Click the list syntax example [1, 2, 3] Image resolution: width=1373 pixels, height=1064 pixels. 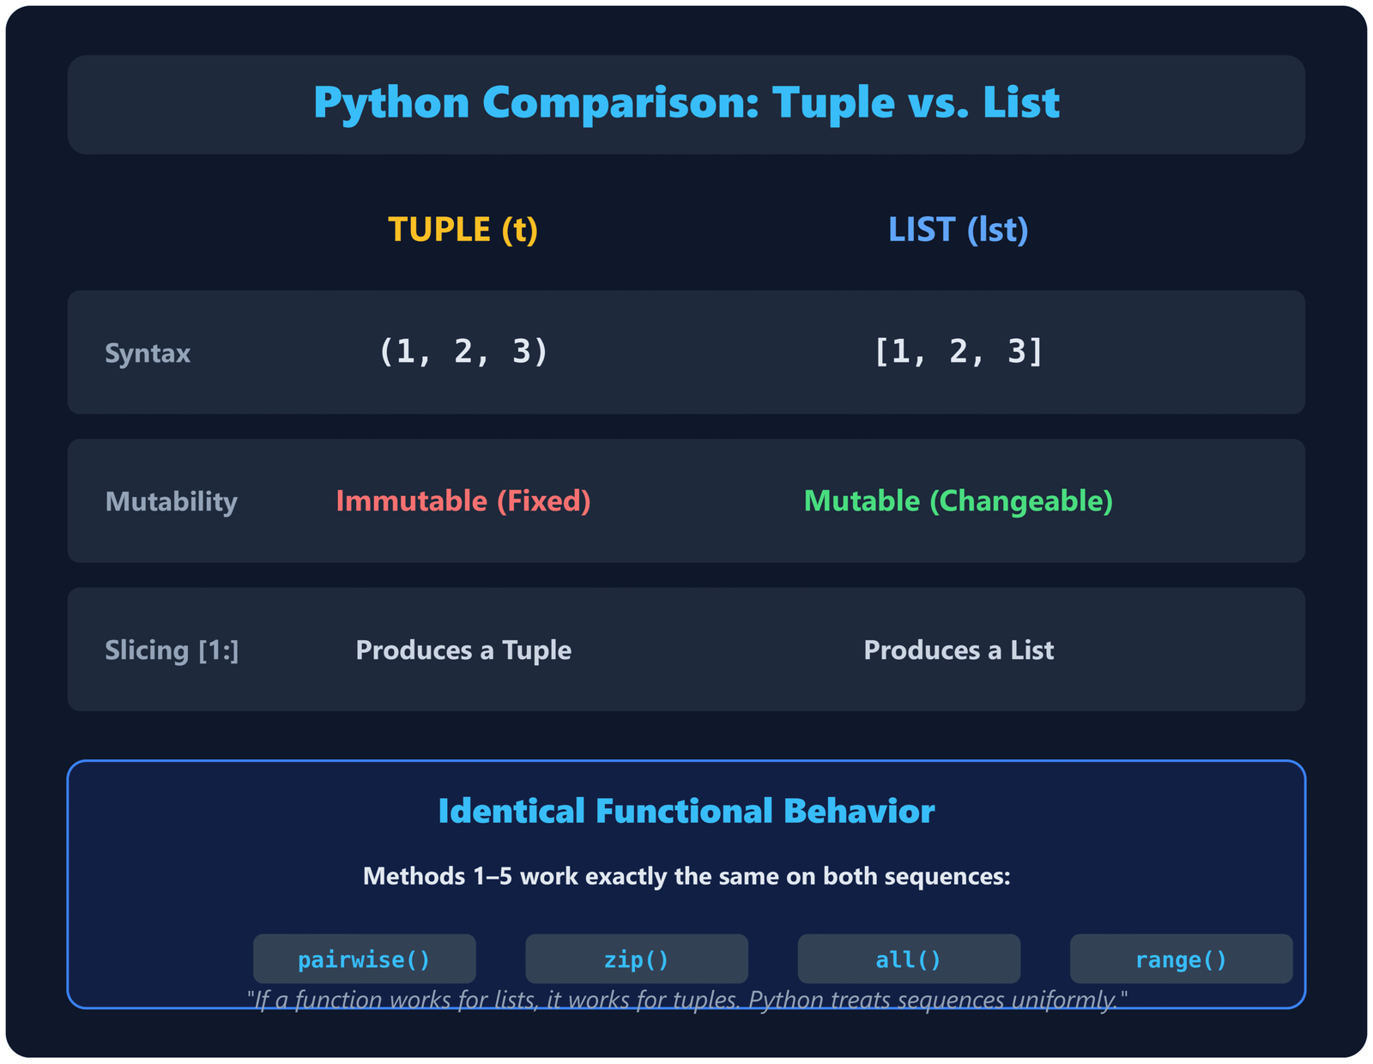pyautogui.click(x=958, y=351)
